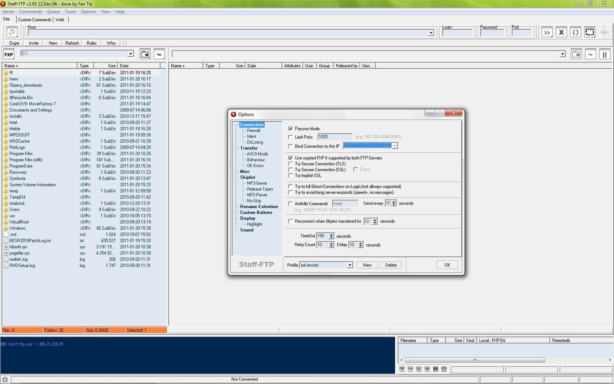Click the Auto label in connection toolbar

(604, 32)
